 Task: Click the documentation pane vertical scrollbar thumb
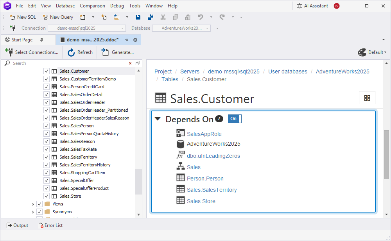pyautogui.click(x=386, y=155)
